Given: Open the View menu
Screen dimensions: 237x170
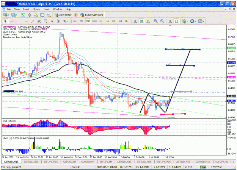Looking at the screenshot, I should (17, 9).
